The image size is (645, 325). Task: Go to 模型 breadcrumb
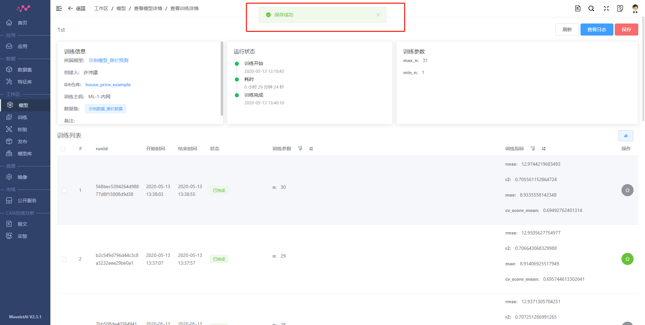[x=121, y=8]
